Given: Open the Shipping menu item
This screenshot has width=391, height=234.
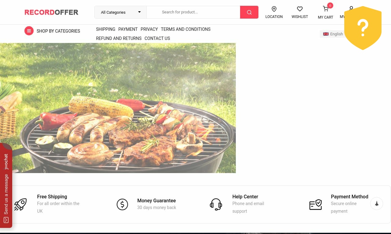Looking at the screenshot, I should click(105, 29).
